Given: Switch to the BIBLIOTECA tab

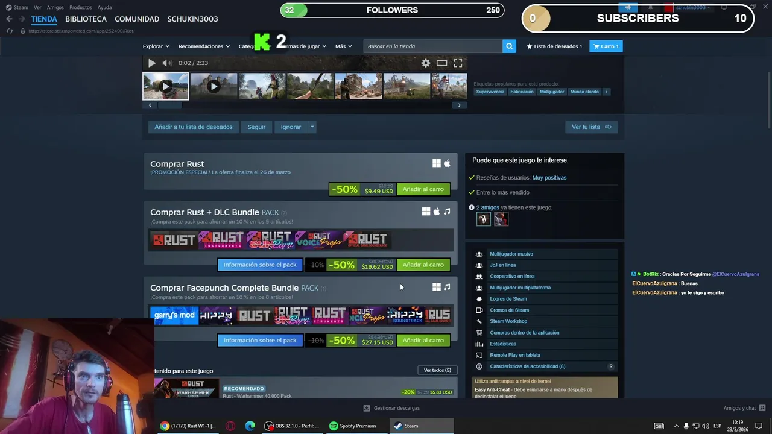Looking at the screenshot, I should 86,19.
